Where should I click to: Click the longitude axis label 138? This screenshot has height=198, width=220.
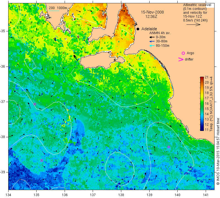[121, 195]
